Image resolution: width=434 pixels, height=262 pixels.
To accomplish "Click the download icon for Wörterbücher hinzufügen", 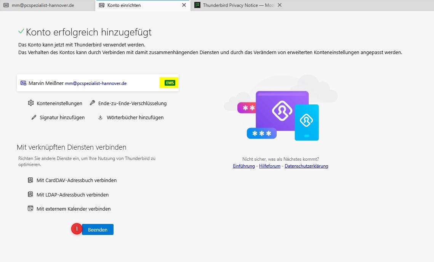I will click(101, 117).
